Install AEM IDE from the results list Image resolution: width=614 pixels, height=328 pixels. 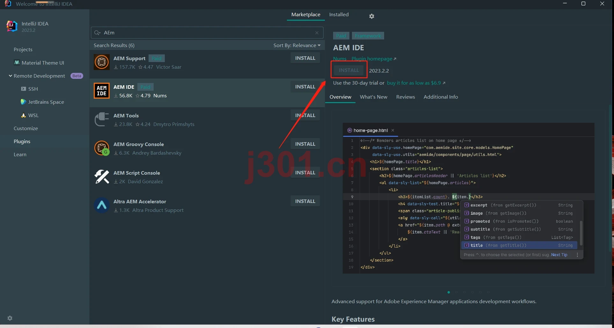tap(305, 87)
